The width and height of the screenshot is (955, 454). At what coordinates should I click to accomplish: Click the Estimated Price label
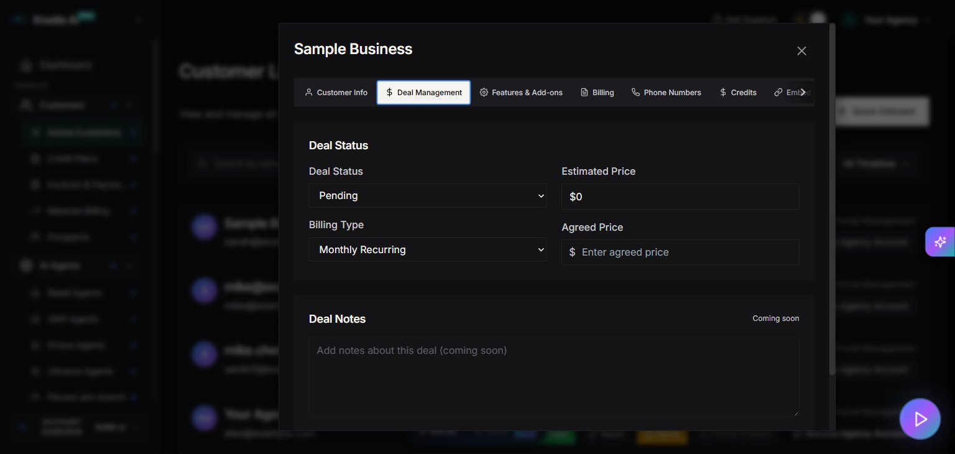pyautogui.click(x=598, y=171)
